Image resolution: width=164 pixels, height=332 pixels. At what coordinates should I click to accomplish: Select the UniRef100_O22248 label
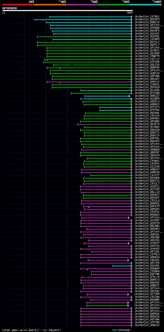147,167
